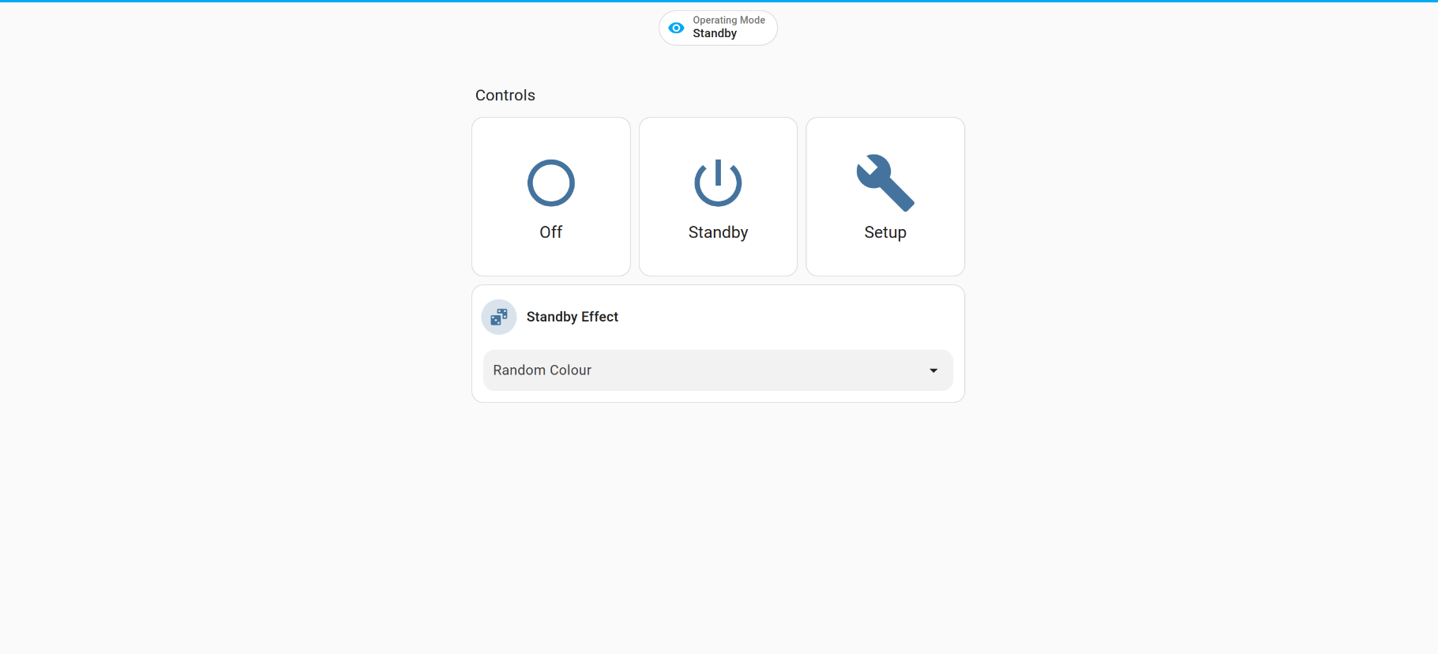Select the Off label text
This screenshot has width=1438, height=654.
[x=550, y=232]
